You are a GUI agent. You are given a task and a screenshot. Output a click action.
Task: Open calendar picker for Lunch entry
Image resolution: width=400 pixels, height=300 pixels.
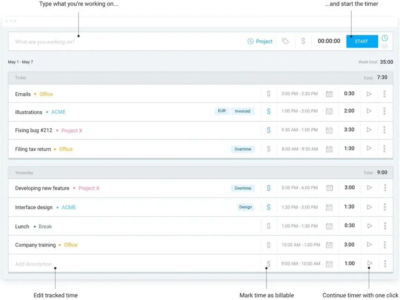pyautogui.click(x=329, y=226)
